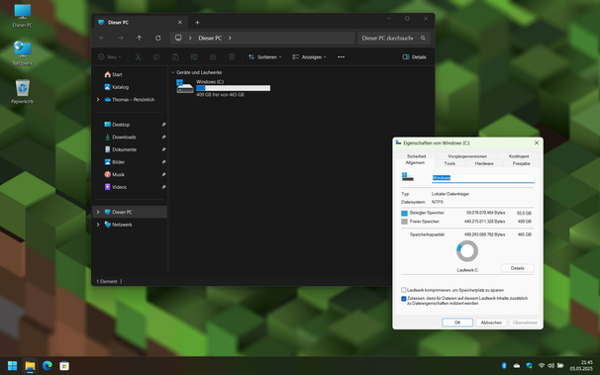Click the Paste icon in Explorer toolbar

175,57
